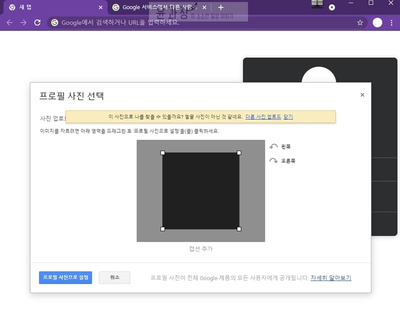The height and width of the screenshot is (319, 400).
Task: Click the 프로필 사진으로 설정 button
Action: point(65,278)
